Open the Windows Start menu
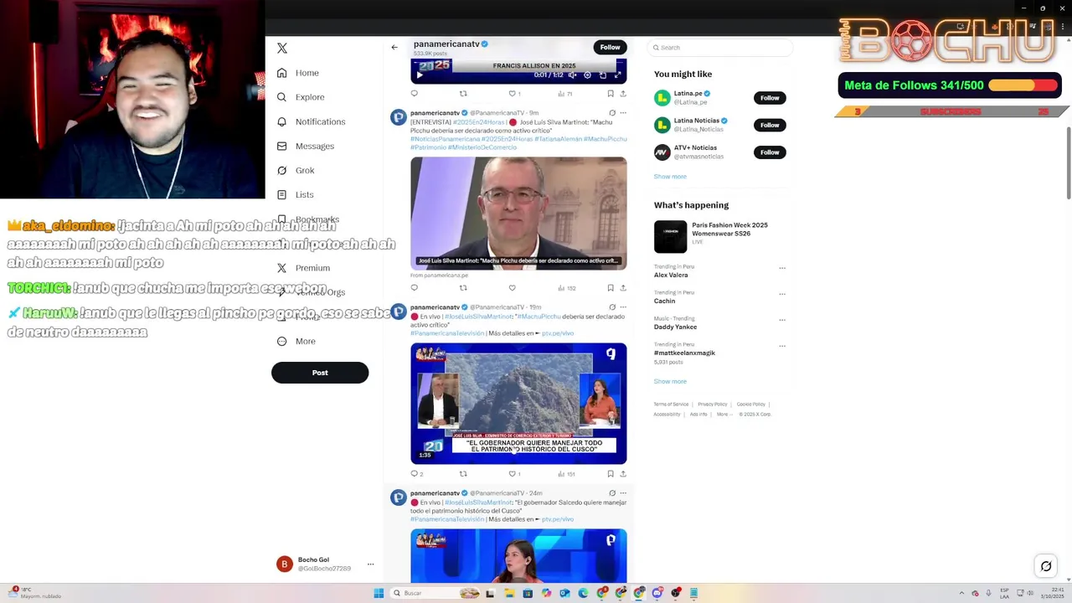Viewport: 1072px width, 603px height. click(379, 593)
